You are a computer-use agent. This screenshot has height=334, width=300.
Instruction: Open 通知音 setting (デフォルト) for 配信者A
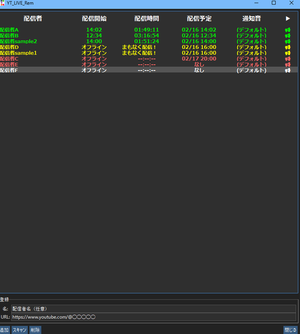pyautogui.click(x=251, y=30)
